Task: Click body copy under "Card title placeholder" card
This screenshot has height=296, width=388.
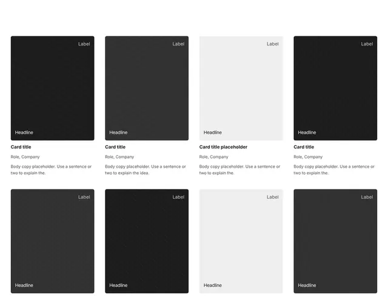Action: pyautogui.click(x=239, y=169)
